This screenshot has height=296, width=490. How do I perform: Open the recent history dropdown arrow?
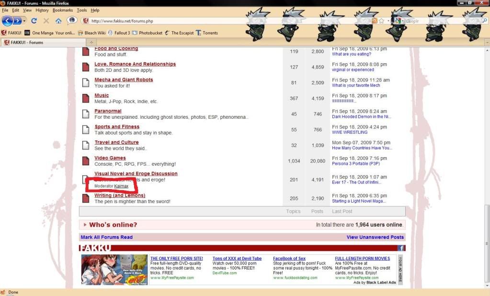click(24, 21)
